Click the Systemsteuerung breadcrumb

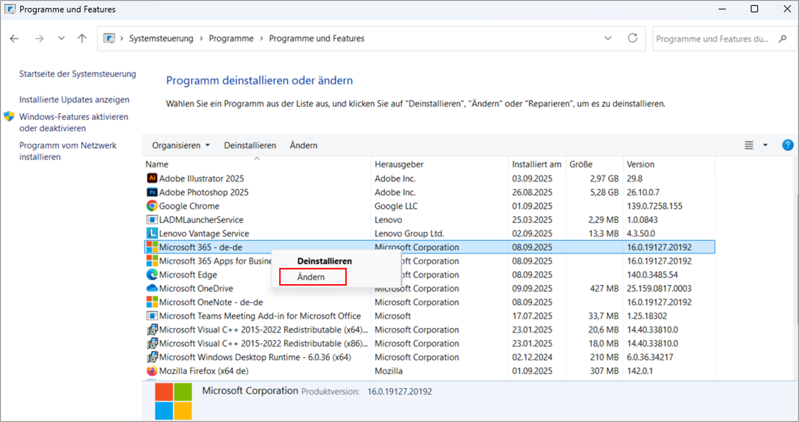pyautogui.click(x=161, y=38)
